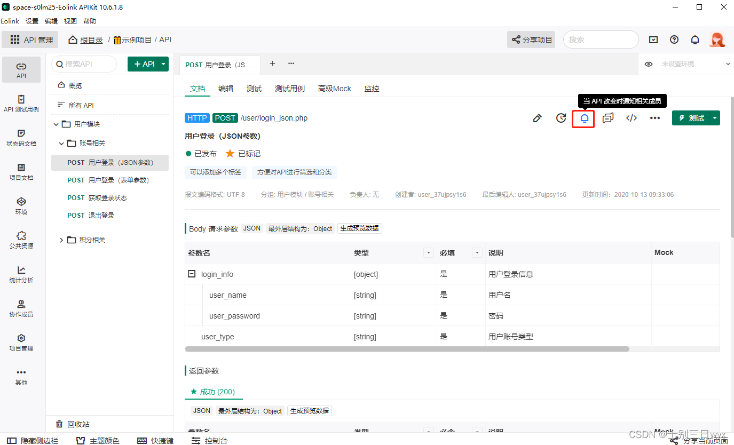Click the pencil edit API icon
This screenshot has width=734, height=445.
pos(538,118)
